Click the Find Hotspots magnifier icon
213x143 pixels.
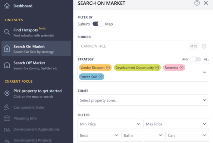coord(7,32)
